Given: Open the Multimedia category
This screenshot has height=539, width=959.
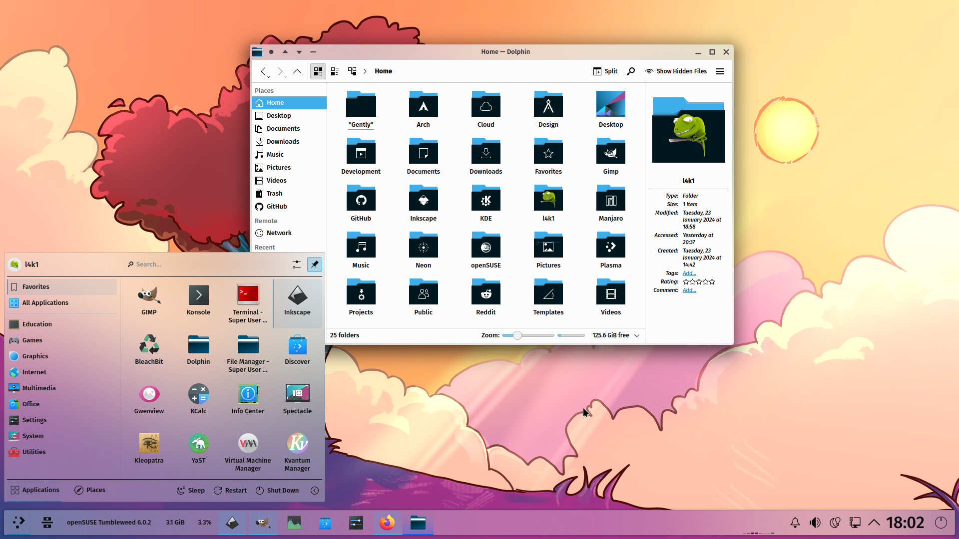Looking at the screenshot, I should pos(62,388).
